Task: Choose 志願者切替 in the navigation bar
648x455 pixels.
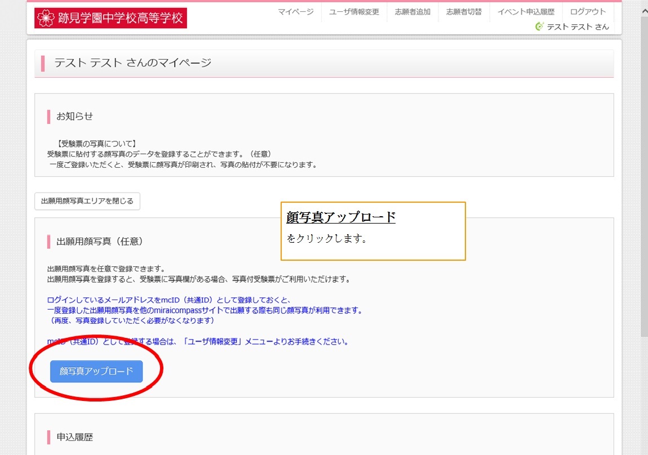Action: tap(464, 12)
